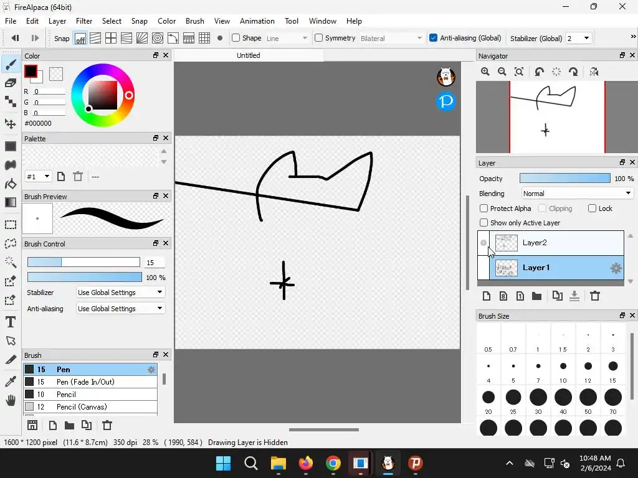Rotate canvas right in Navigator
638x478 pixels.
click(x=573, y=72)
